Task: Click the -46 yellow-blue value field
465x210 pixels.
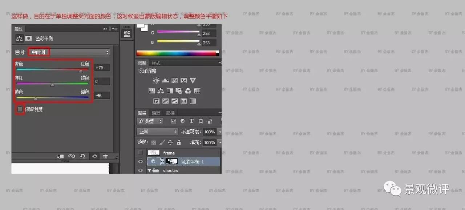Action: (102, 96)
